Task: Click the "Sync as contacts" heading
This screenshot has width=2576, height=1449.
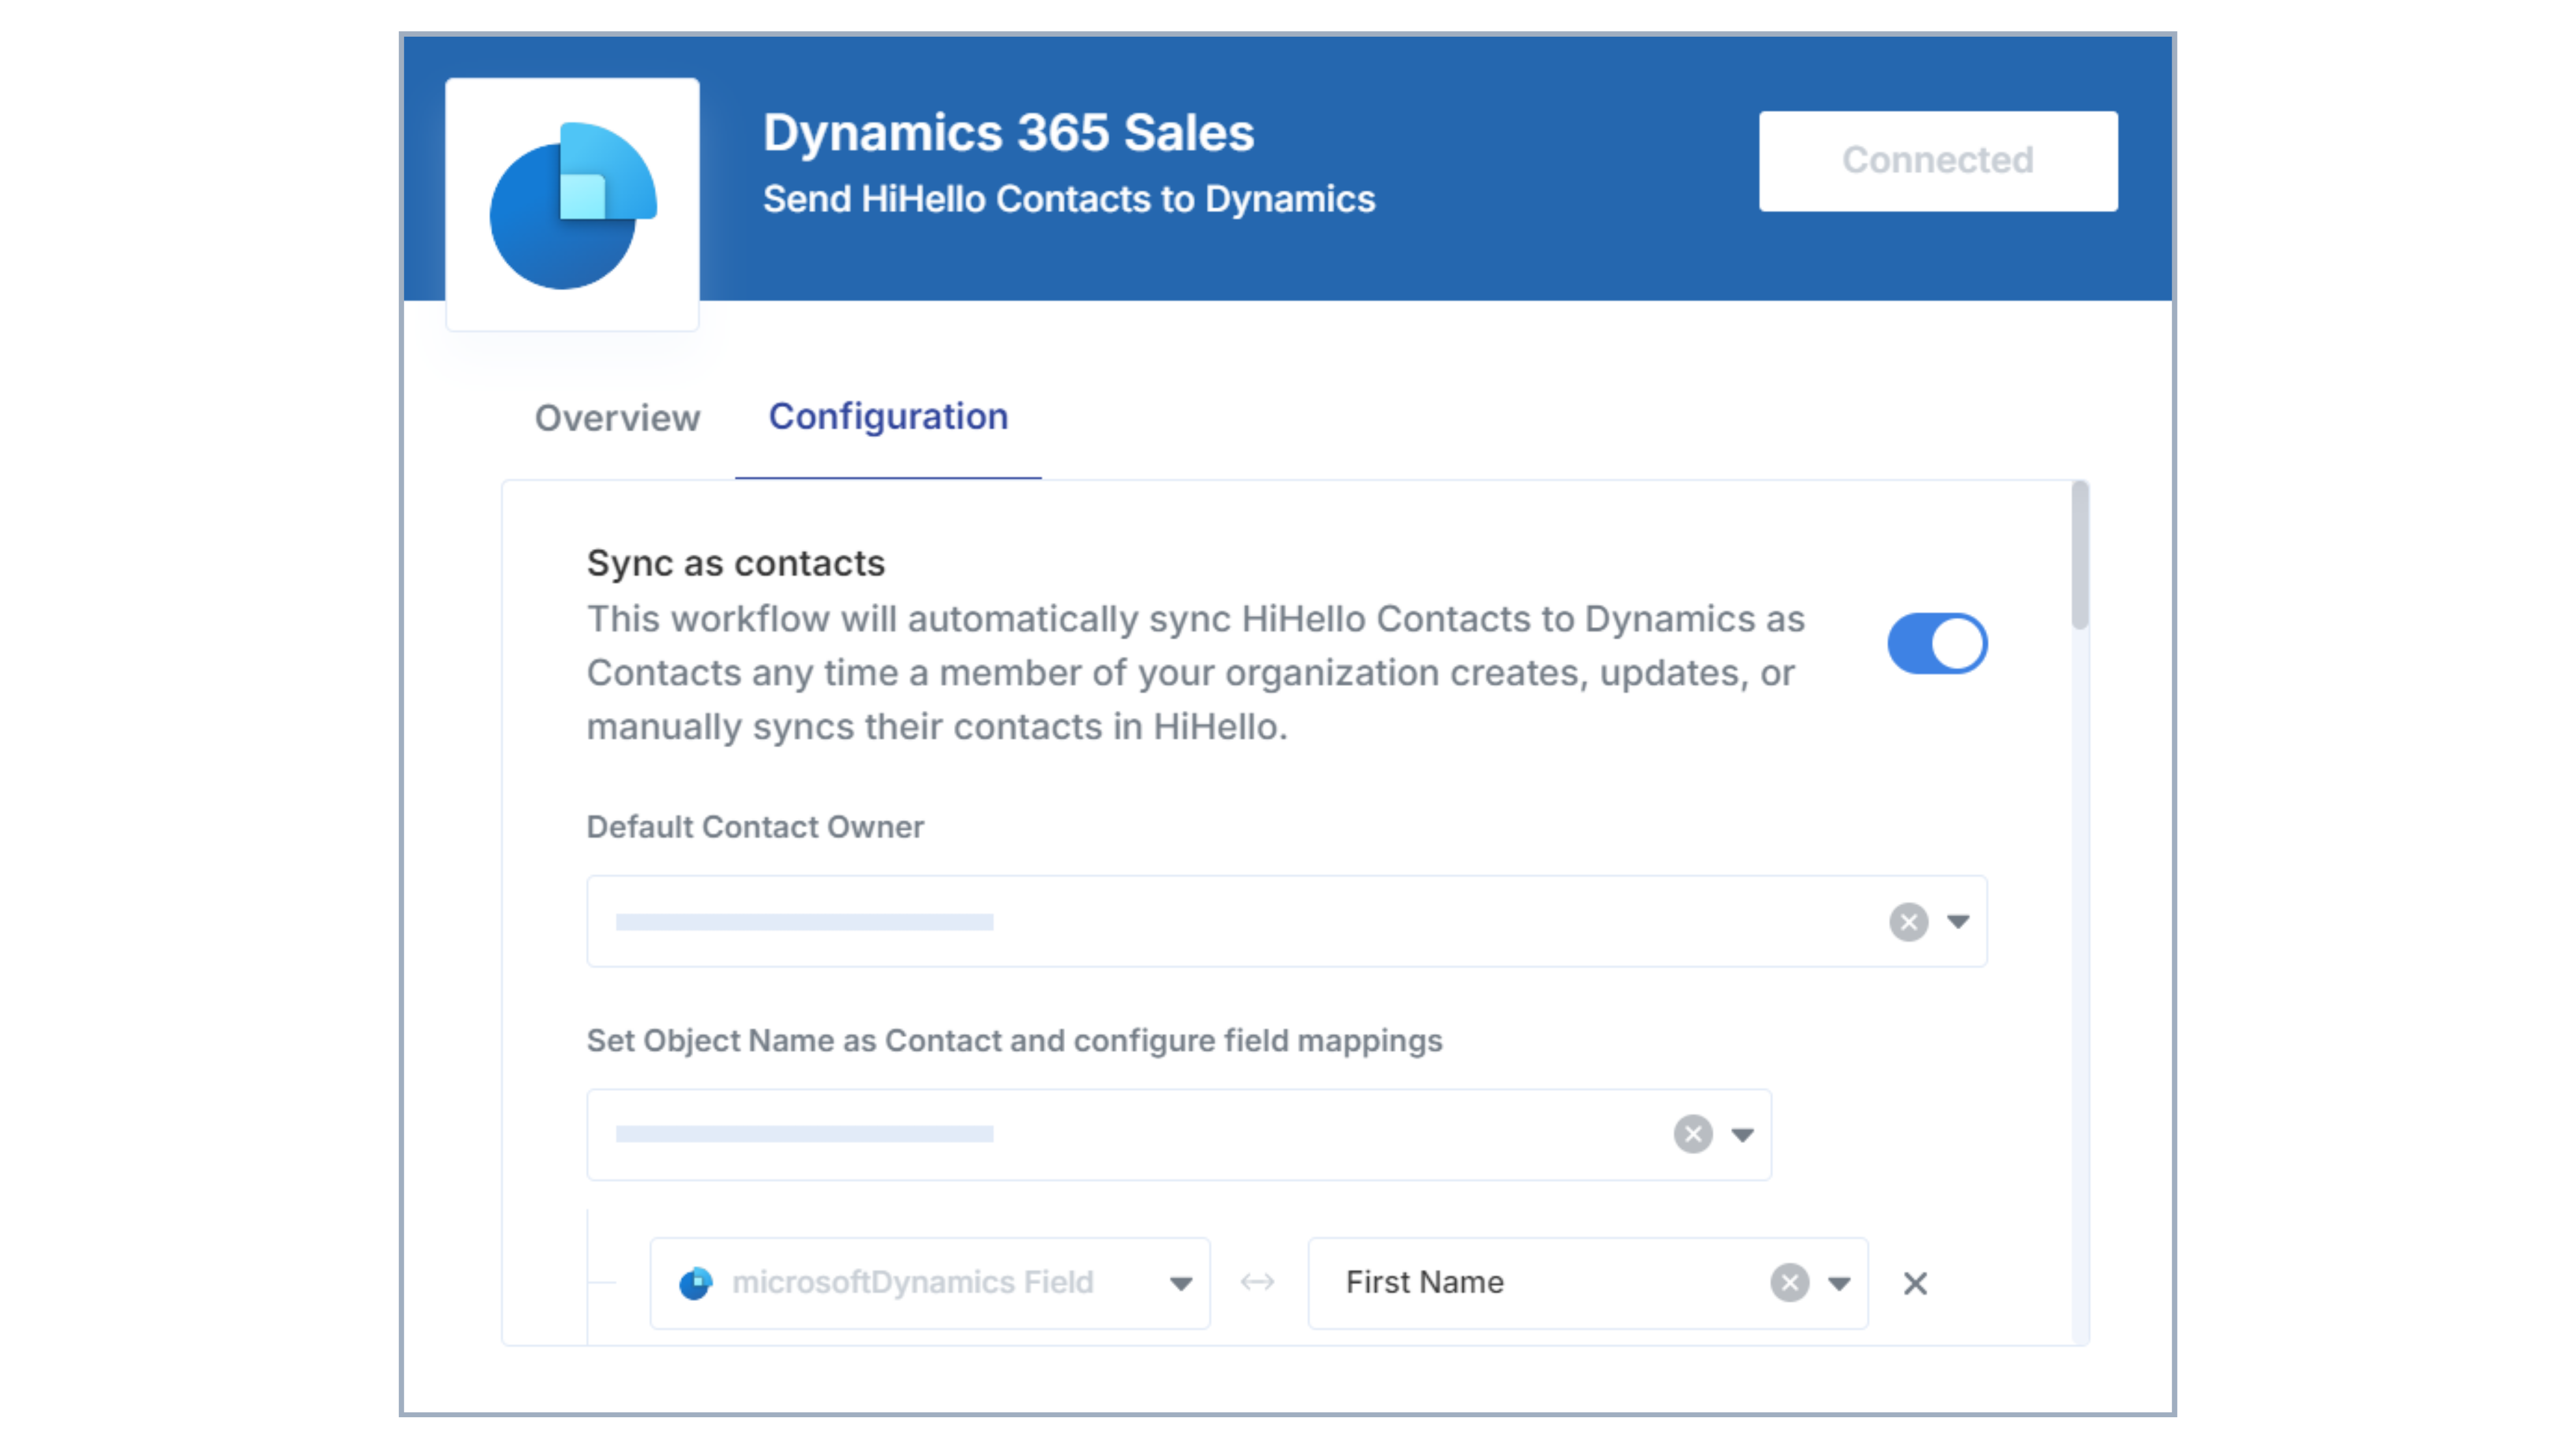Action: [736, 563]
